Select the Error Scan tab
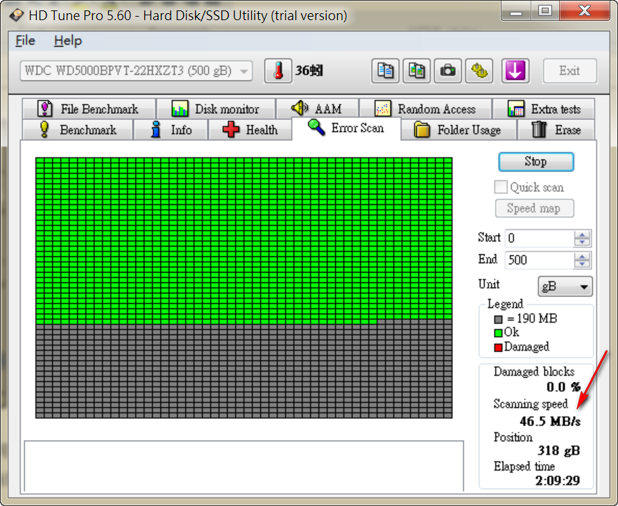This screenshot has width=618, height=506. click(x=346, y=128)
